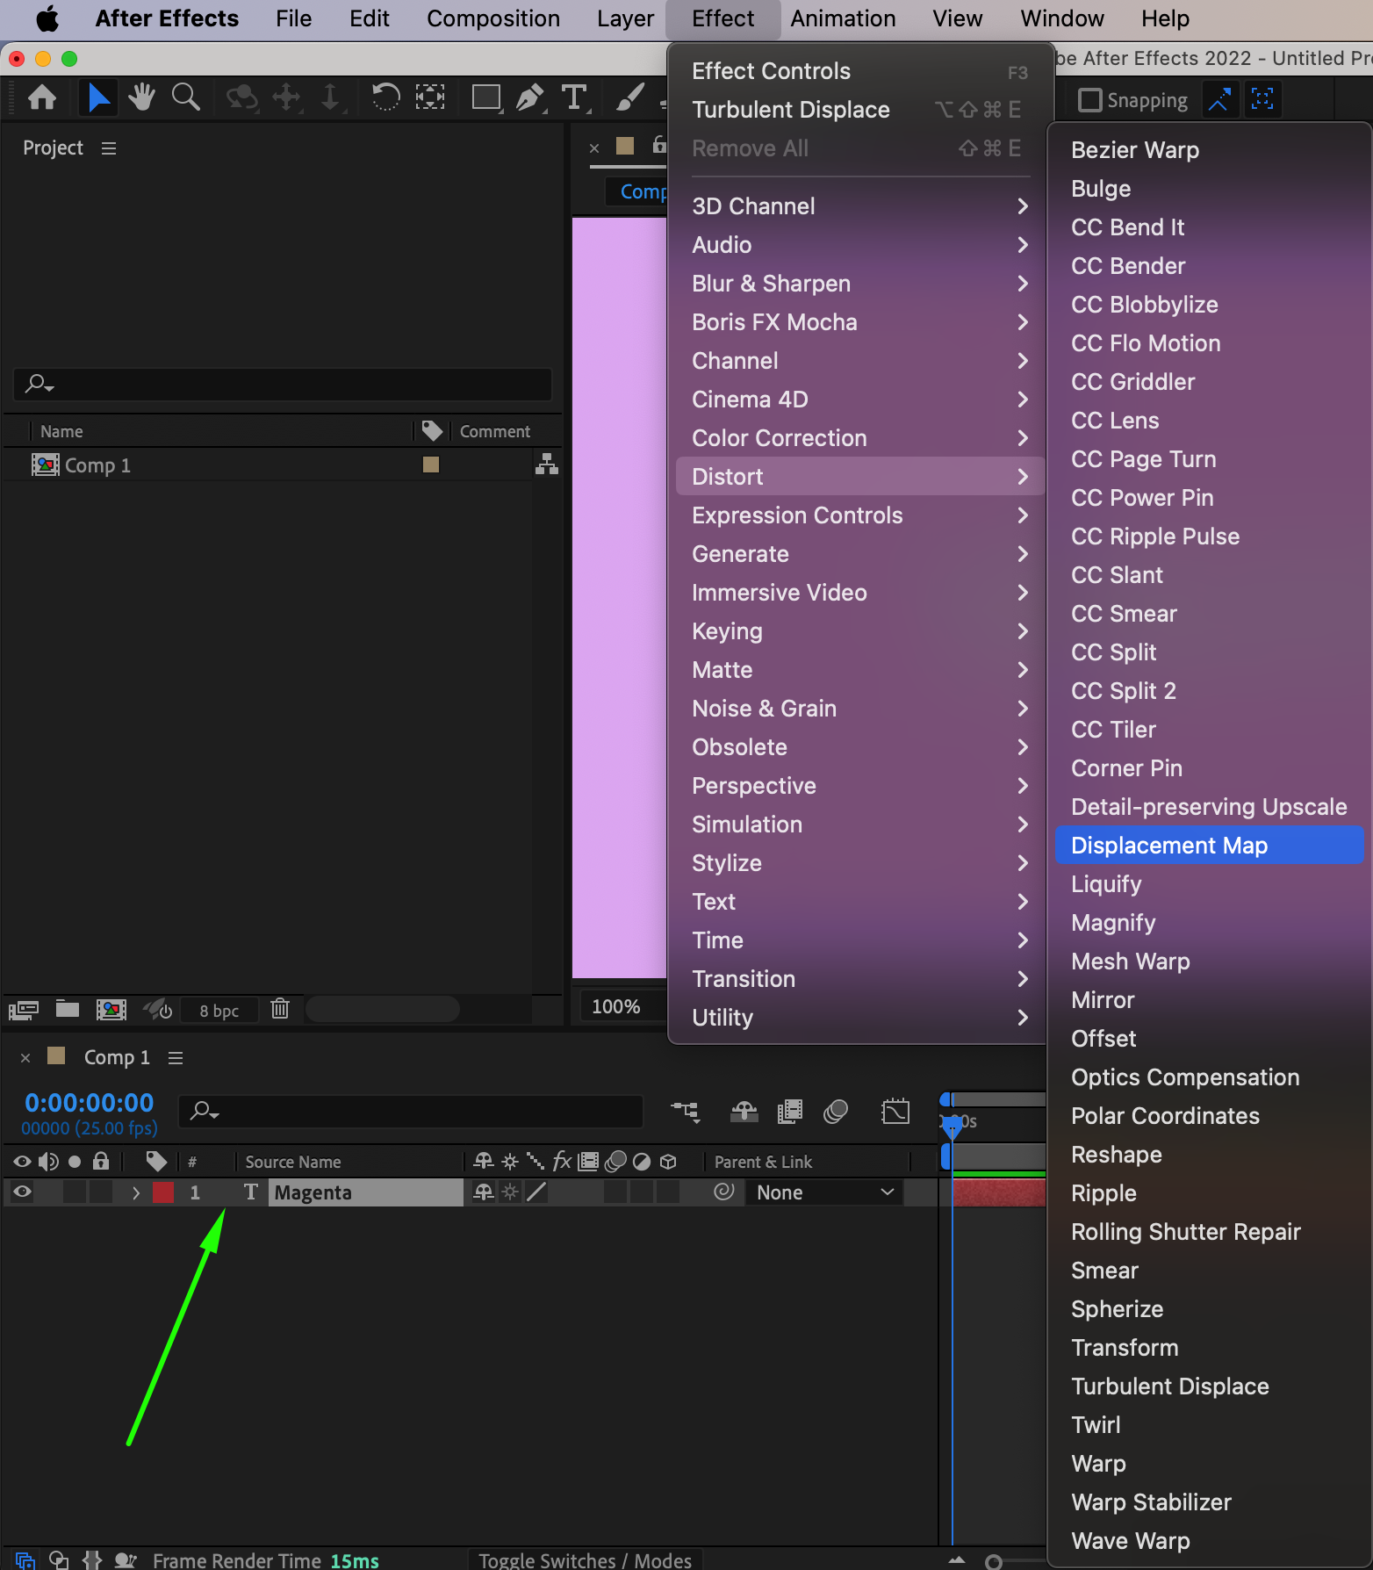Screen dimensions: 1373x1570
Task: Open the Composition menu in menu bar
Action: click(493, 18)
